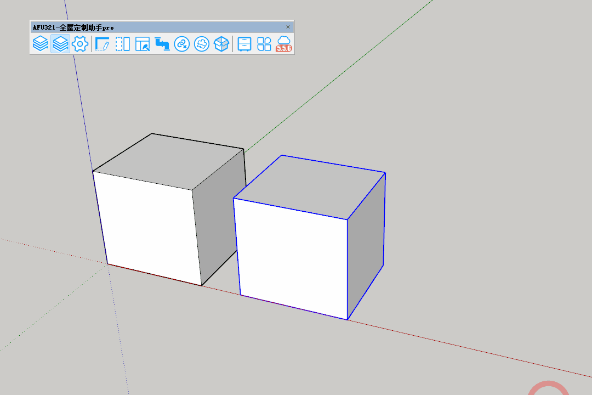Click the unlink chain circle icon
The width and height of the screenshot is (592, 395).
pyautogui.click(x=181, y=44)
